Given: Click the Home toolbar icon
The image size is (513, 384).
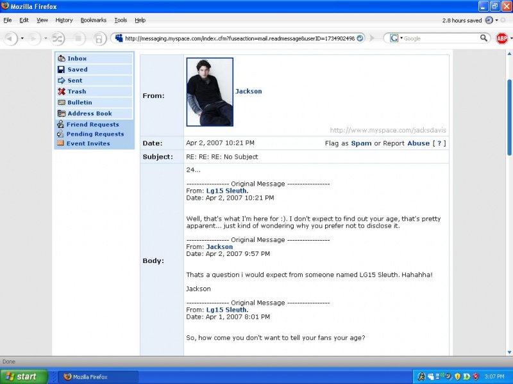Looking at the screenshot, I should coord(99,38).
